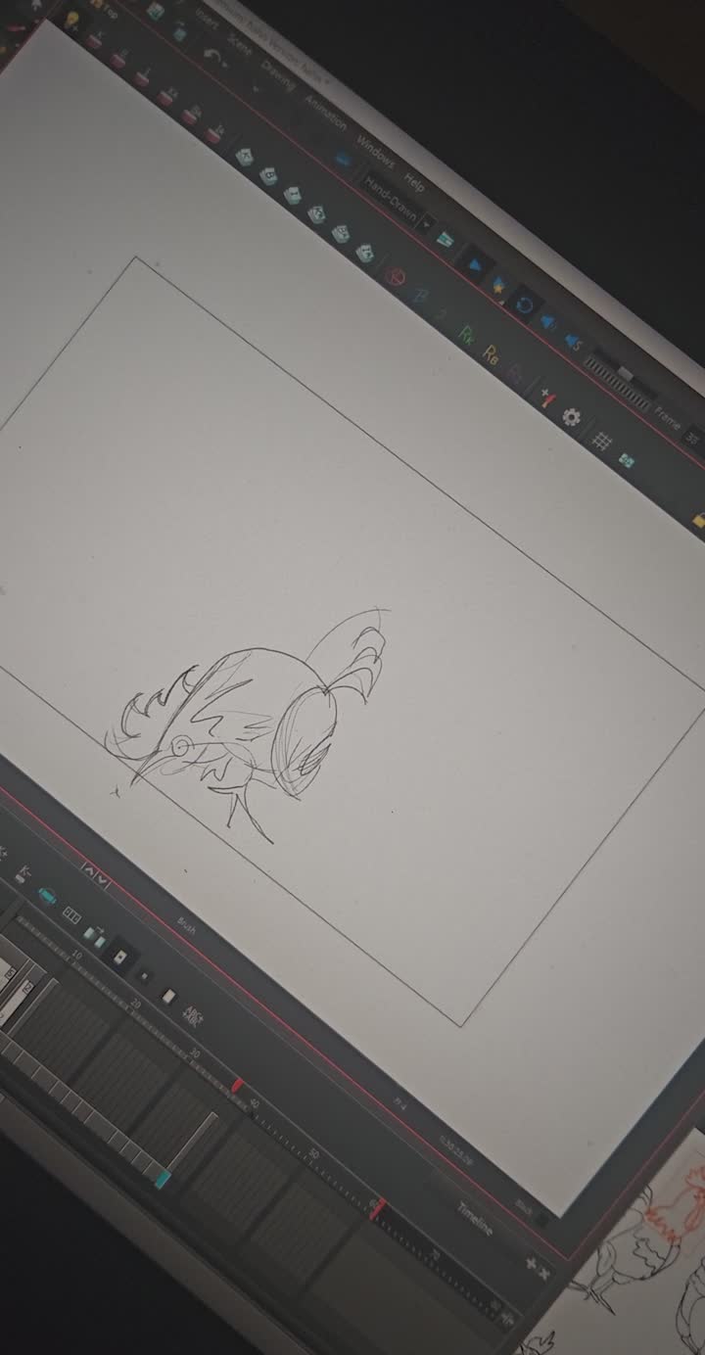This screenshot has height=1355, width=705.
Task: Toggle the blue loop playback icon
Action: (525, 303)
